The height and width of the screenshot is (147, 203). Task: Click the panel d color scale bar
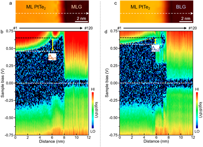click(x=197, y=110)
